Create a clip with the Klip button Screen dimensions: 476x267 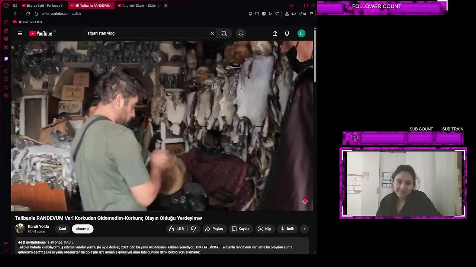[265, 229]
